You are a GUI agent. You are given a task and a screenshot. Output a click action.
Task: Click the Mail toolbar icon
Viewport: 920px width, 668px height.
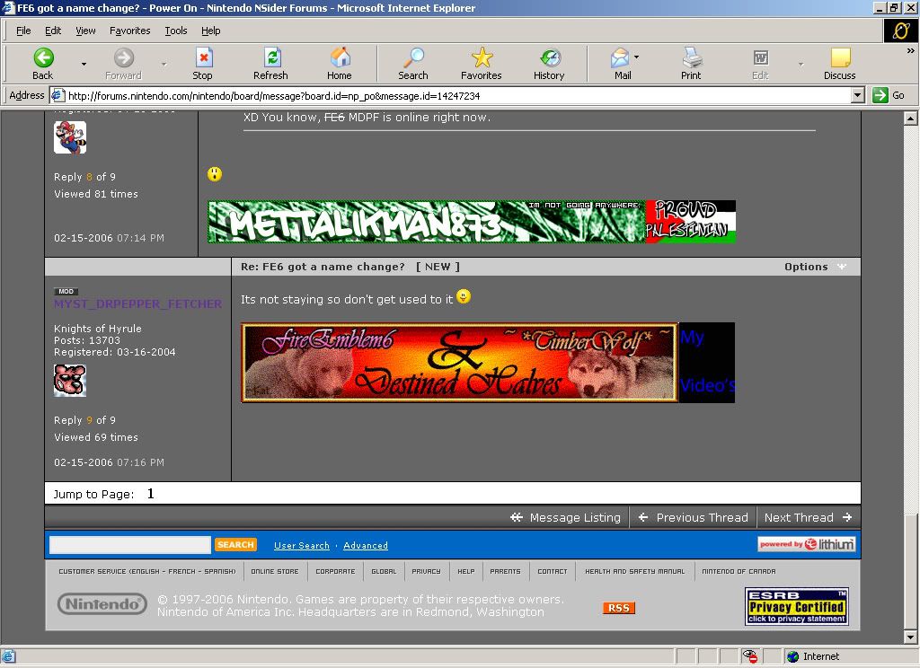click(620, 64)
